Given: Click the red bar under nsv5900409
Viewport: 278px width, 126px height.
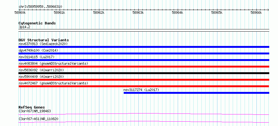Looking at the screenshot, I should click(x=144, y=80).
